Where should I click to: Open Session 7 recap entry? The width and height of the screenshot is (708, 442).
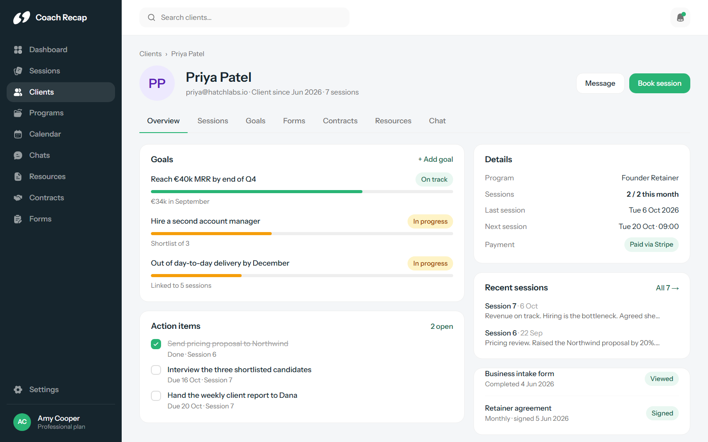581,311
